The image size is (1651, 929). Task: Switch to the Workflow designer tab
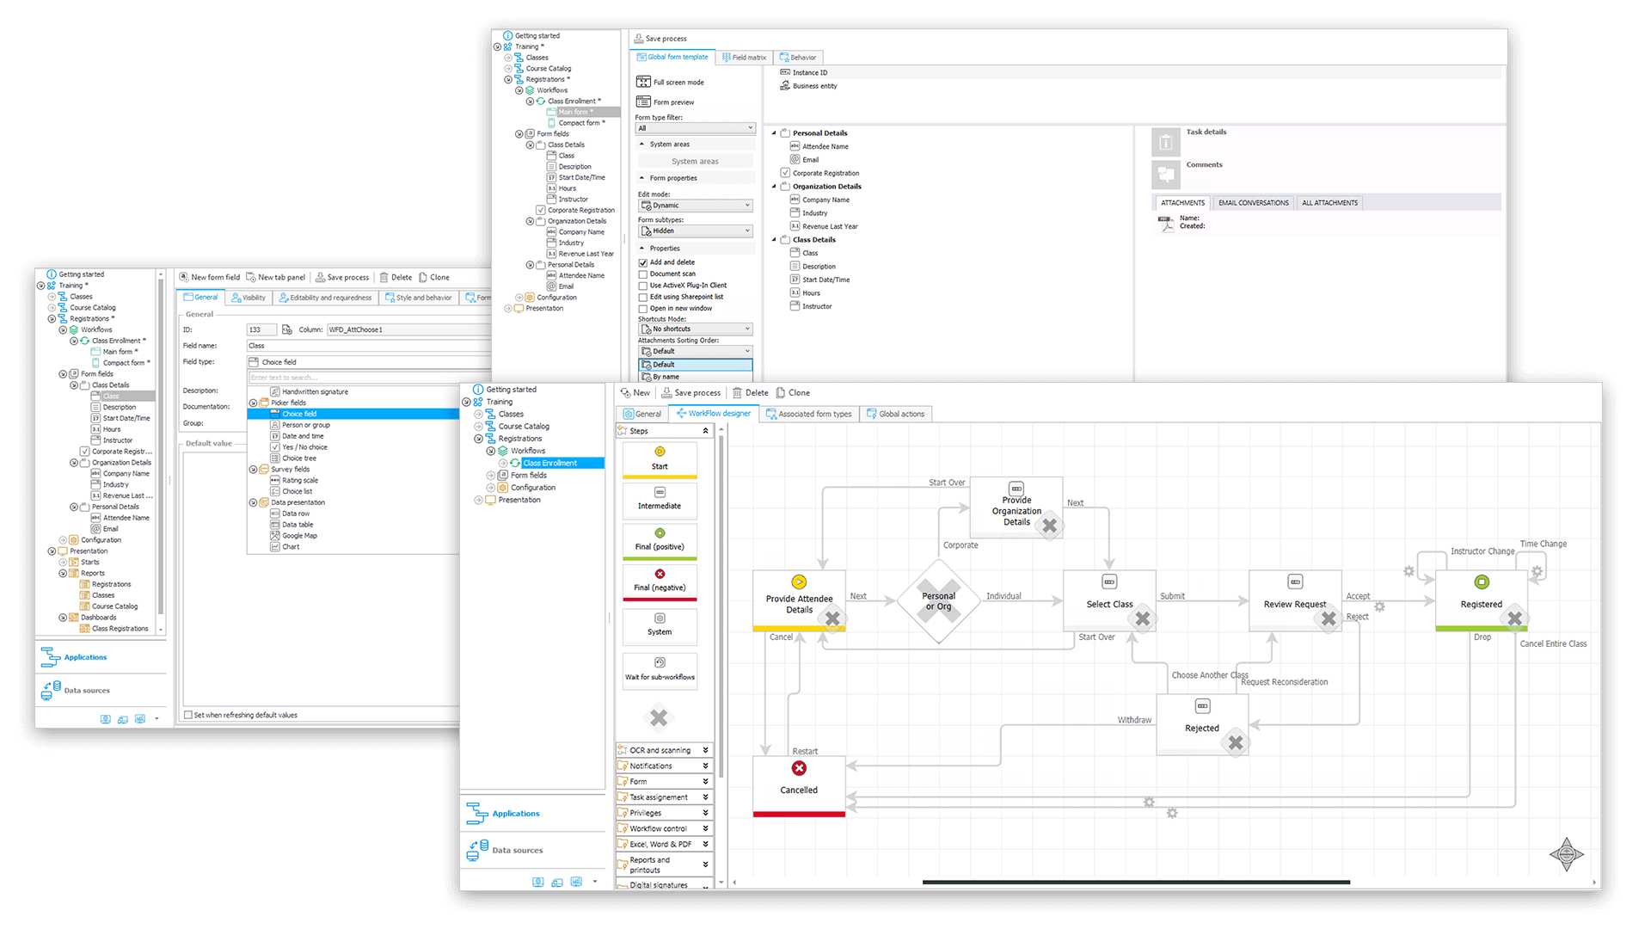(714, 414)
